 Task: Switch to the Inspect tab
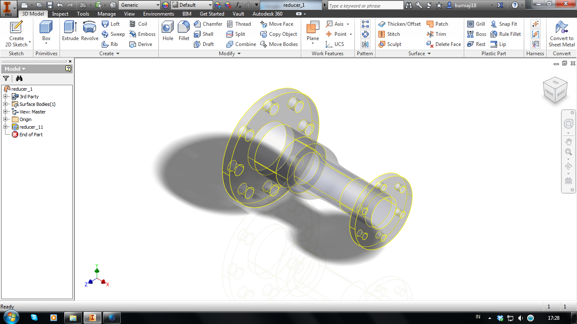[60, 14]
